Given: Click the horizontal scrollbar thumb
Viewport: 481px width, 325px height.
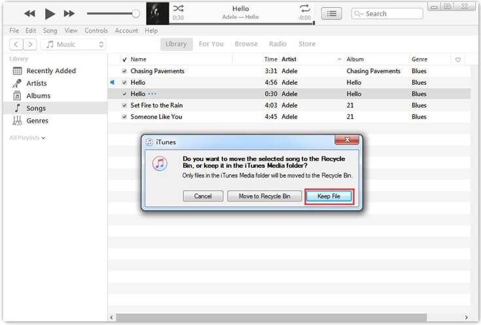Looking at the screenshot, I should coord(271,318).
